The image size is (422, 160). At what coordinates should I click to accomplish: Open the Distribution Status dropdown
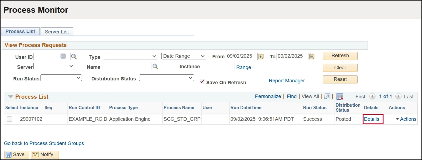(x=166, y=78)
